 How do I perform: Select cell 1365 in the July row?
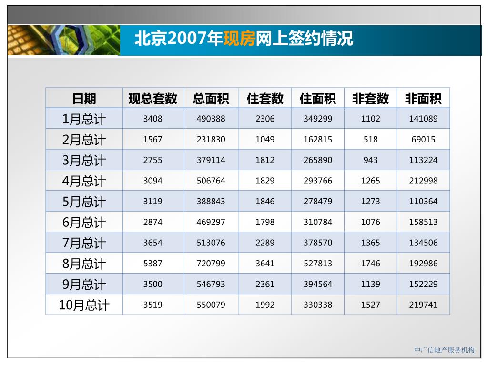click(x=371, y=243)
